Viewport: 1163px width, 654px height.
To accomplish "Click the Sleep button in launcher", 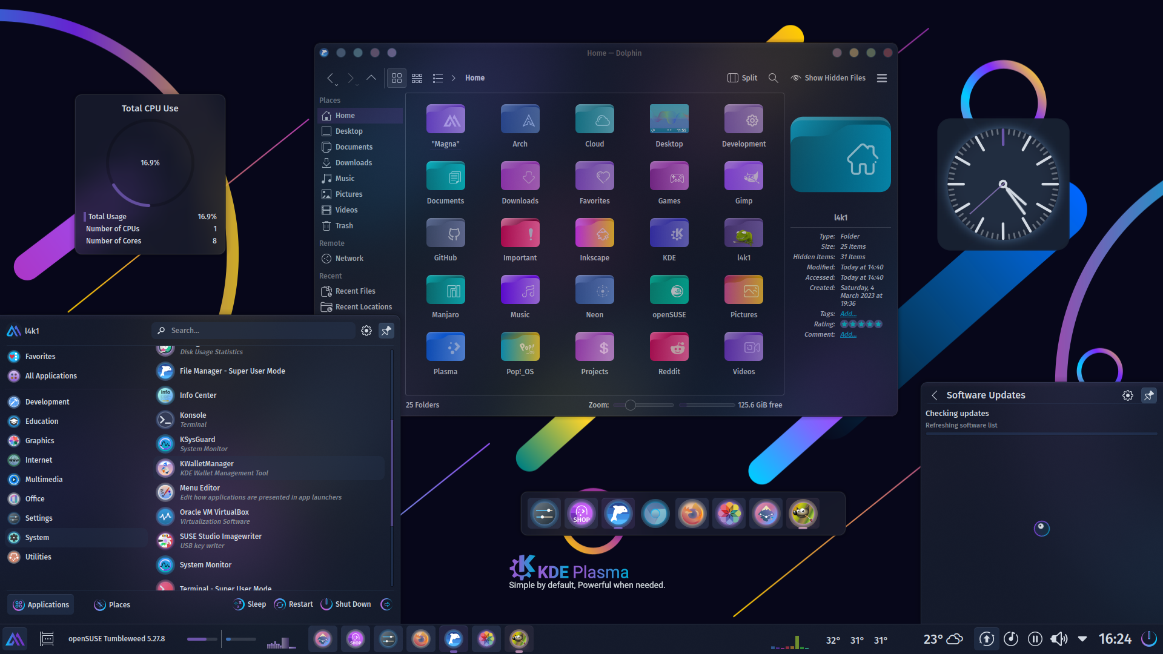I will (250, 604).
